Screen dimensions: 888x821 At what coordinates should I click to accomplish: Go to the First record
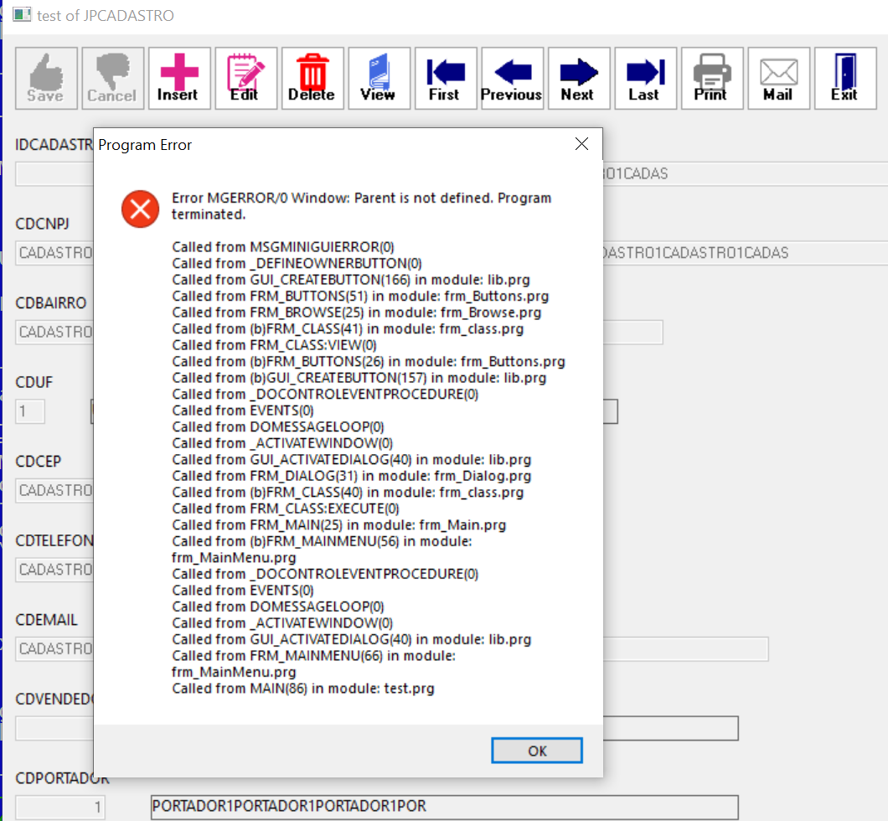tap(445, 78)
